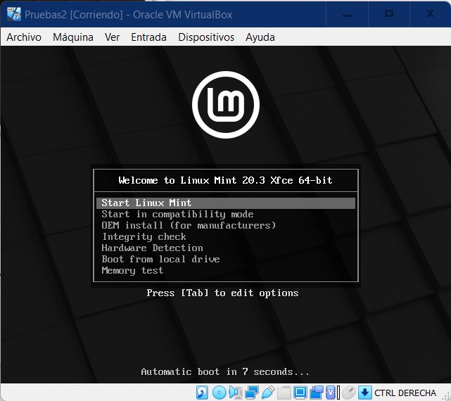Expand the Dispositivos menu
This screenshot has width=451, height=401.
click(206, 37)
